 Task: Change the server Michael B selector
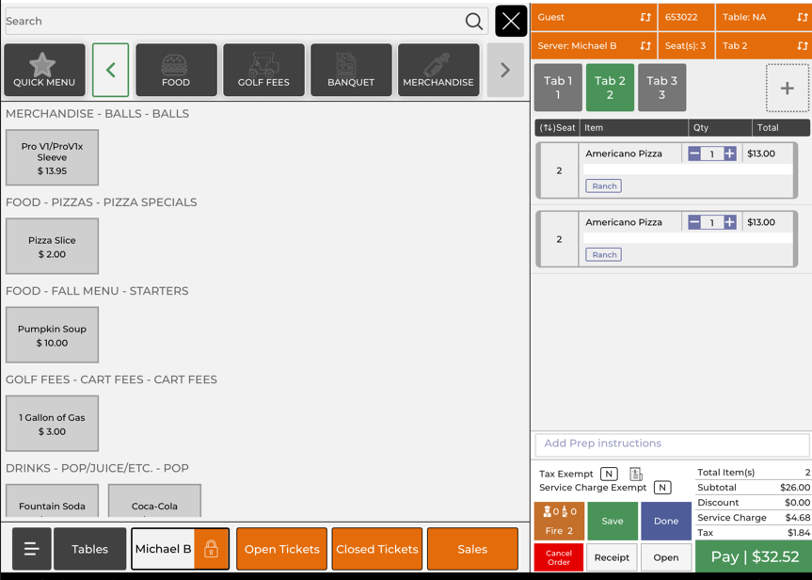[594, 46]
